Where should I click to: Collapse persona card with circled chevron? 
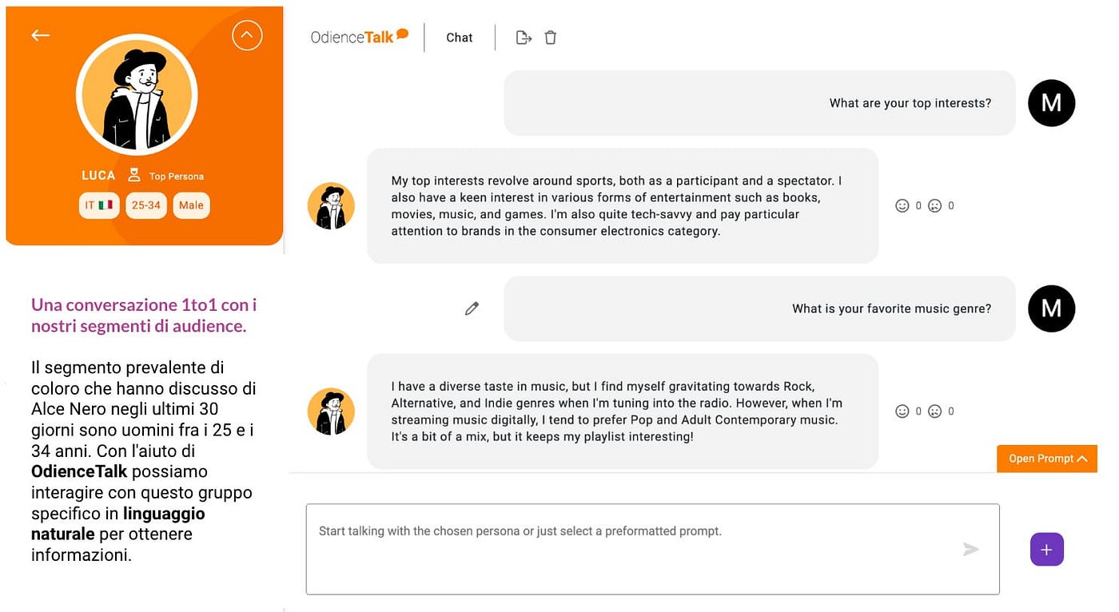(x=247, y=35)
